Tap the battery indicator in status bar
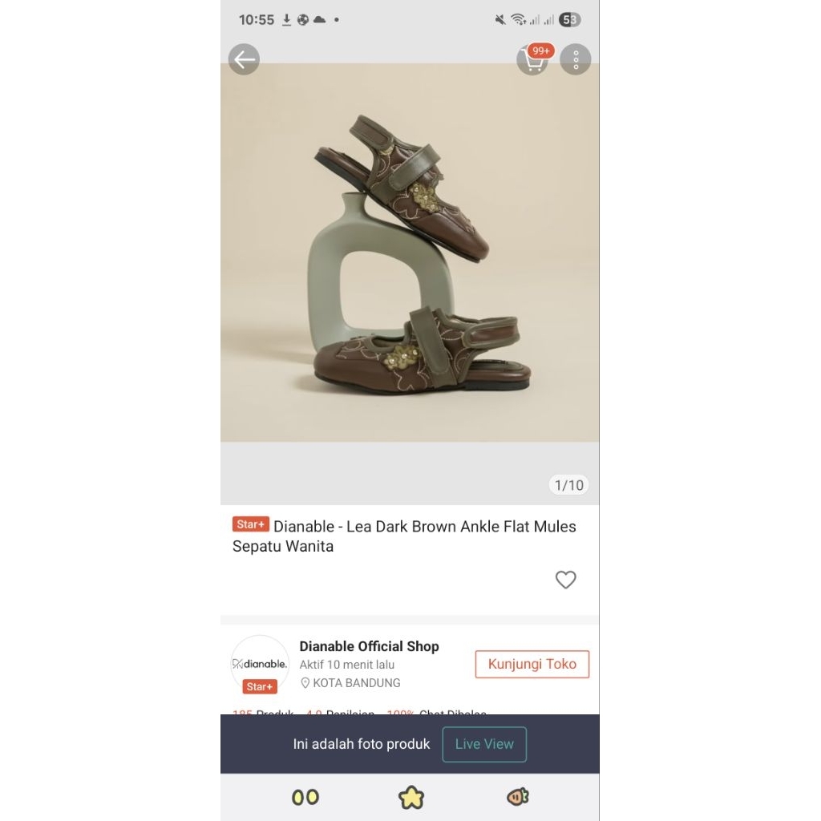Screen dimensions: 821x821 [x=570, y=20]
